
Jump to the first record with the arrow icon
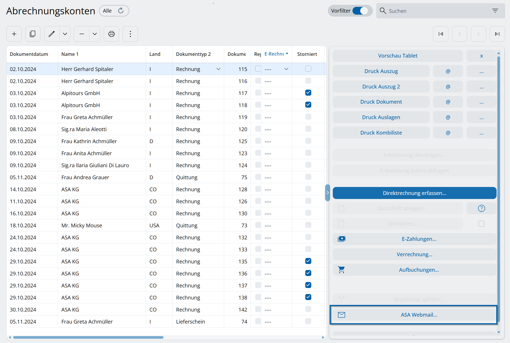(x=441, y=34)
